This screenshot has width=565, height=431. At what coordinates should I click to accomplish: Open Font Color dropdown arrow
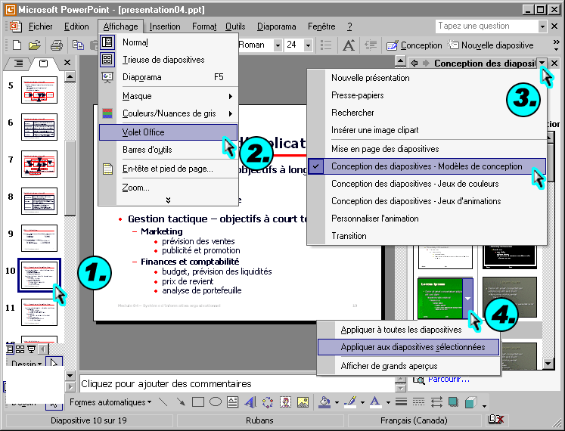coord(388,402)
